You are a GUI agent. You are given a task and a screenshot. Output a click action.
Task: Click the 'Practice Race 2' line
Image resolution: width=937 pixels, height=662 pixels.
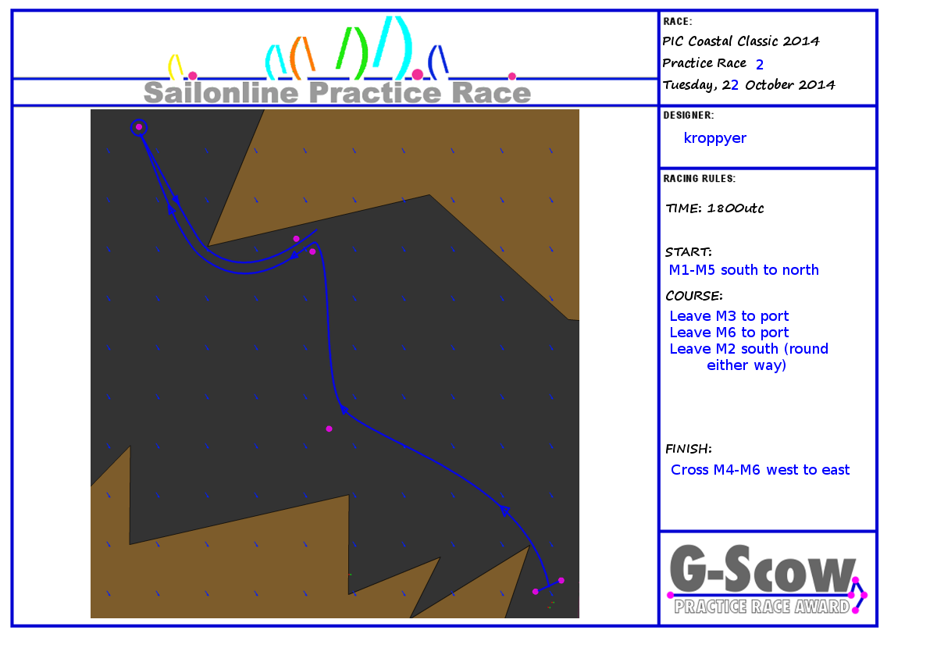713,63
